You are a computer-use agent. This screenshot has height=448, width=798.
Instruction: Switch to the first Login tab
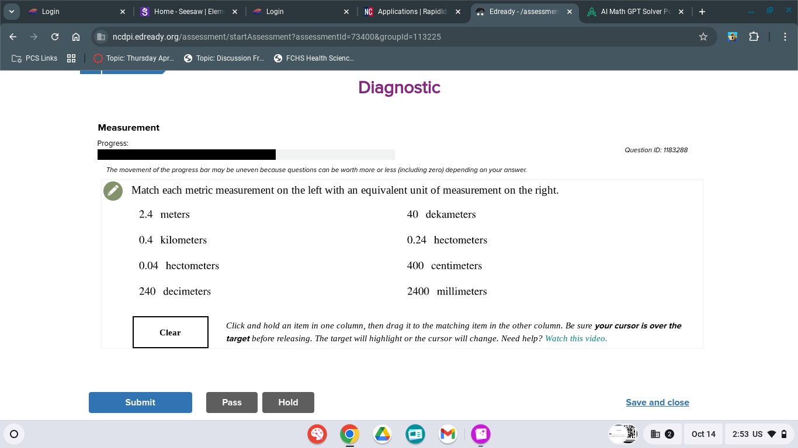[76, 12]
